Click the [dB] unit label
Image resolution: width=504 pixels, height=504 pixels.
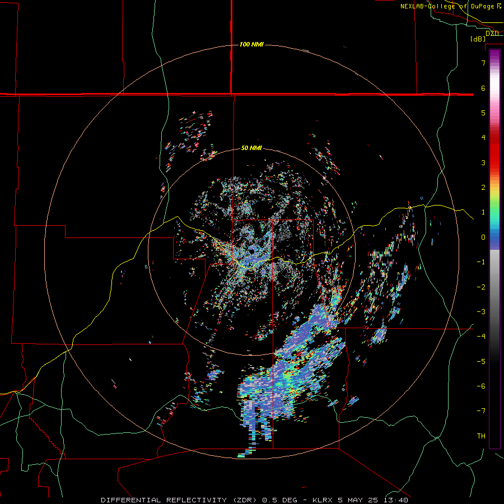(x=478, y=39)
